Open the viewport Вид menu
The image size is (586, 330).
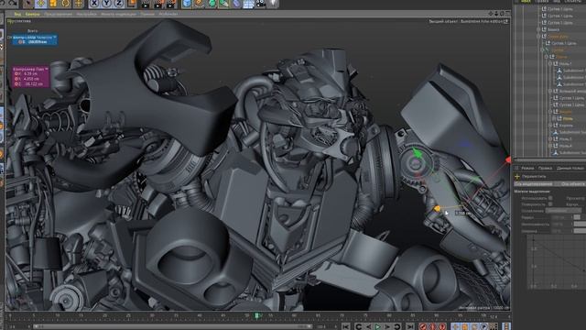tap(17, 14)
